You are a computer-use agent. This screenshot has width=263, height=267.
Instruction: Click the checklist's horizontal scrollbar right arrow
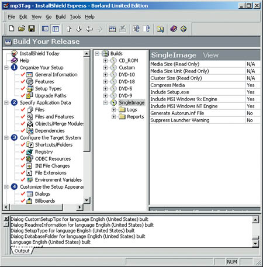[x=79, y=207]
